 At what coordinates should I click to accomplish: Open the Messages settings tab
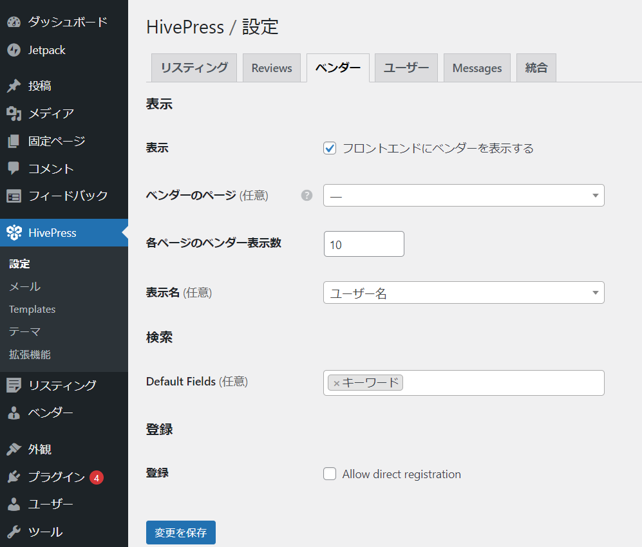[477, 68]
